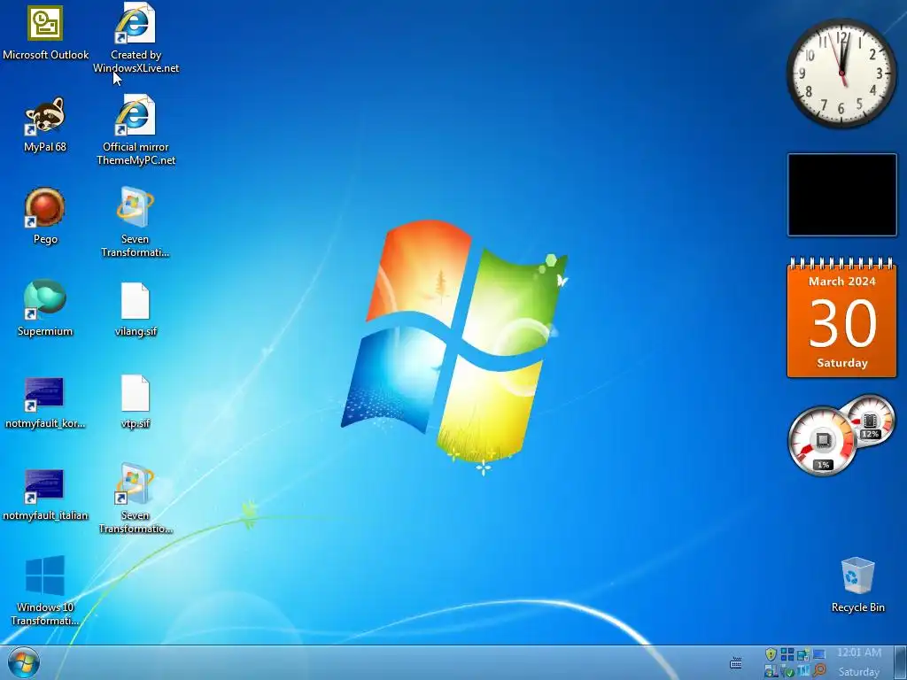Open the Start menu orb
907x680 pixels.
coord(24,662)
